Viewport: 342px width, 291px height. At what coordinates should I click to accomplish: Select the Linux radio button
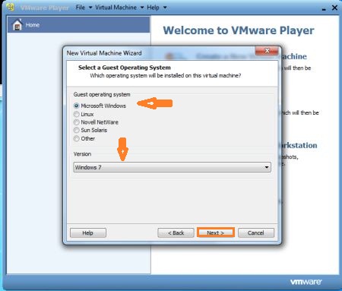click(76, 114)
